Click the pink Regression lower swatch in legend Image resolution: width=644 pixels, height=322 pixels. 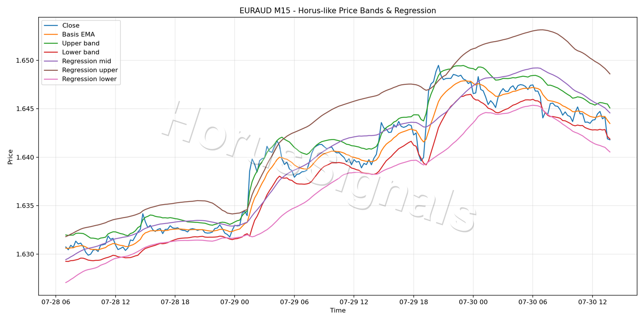(51, 79)
